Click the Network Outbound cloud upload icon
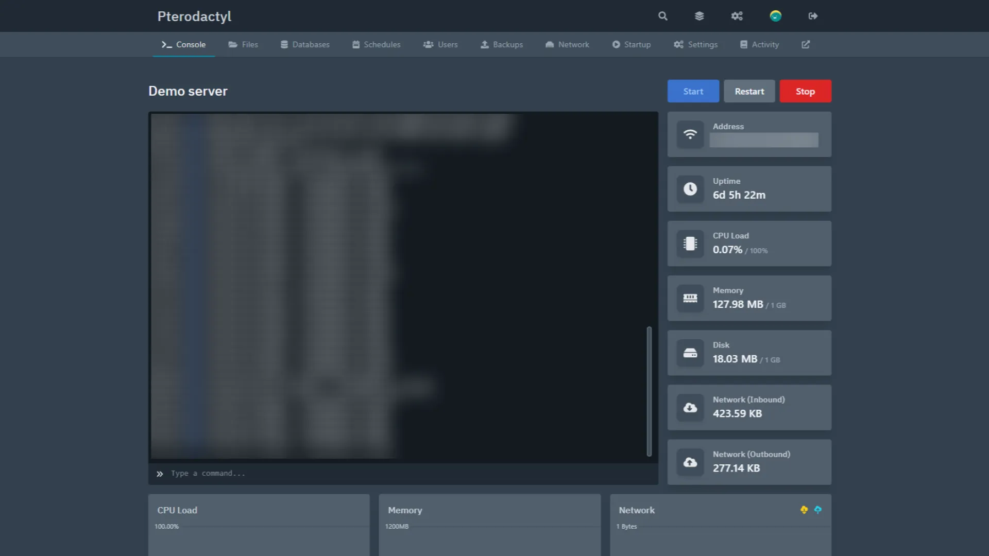The image size is (989, 556). [690, 462]
